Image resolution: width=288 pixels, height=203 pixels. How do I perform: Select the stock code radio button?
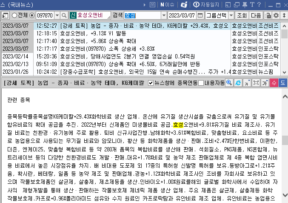click(x=32, y=15)
